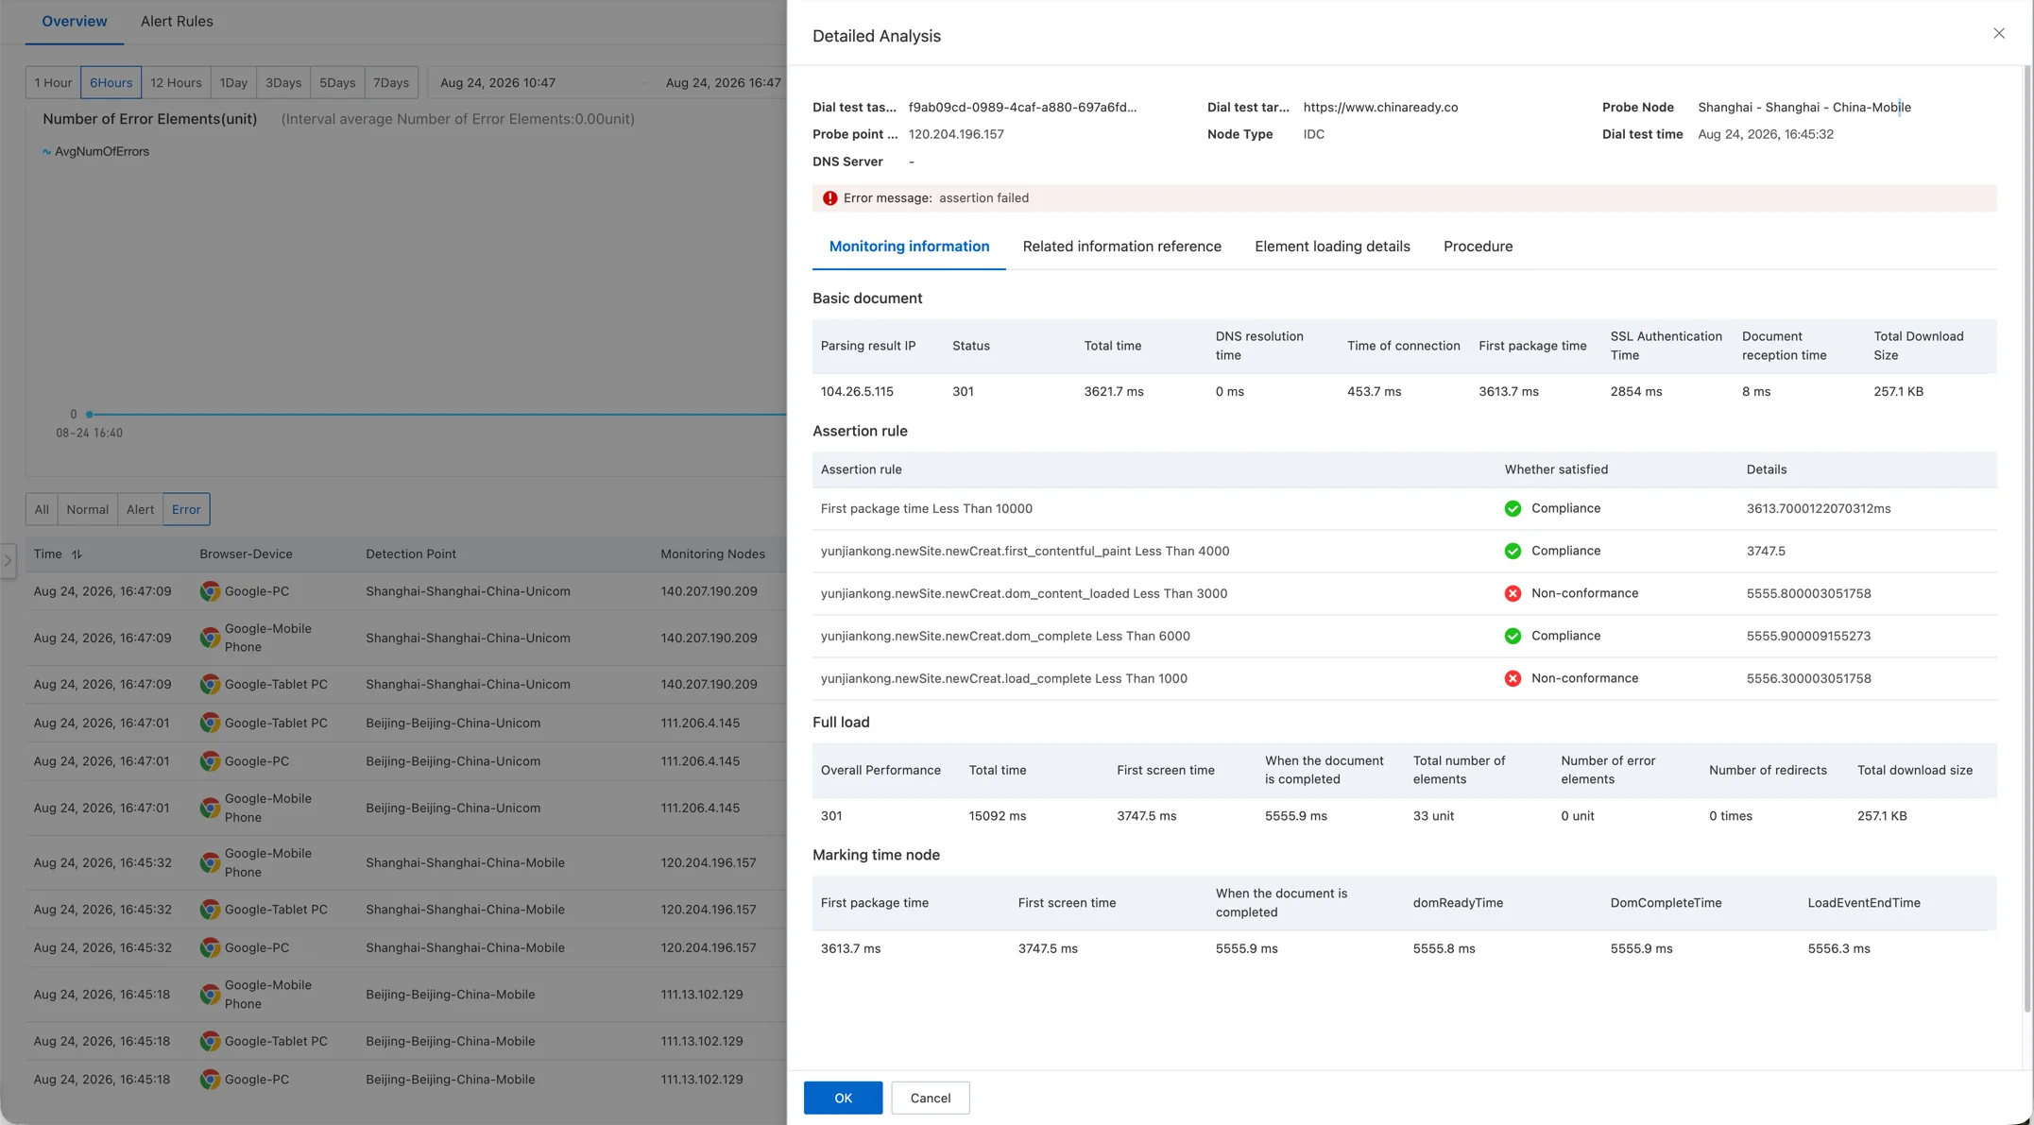Click the red error message icon
This screenshot has width=2034, height=1125.
pos(829,198)
